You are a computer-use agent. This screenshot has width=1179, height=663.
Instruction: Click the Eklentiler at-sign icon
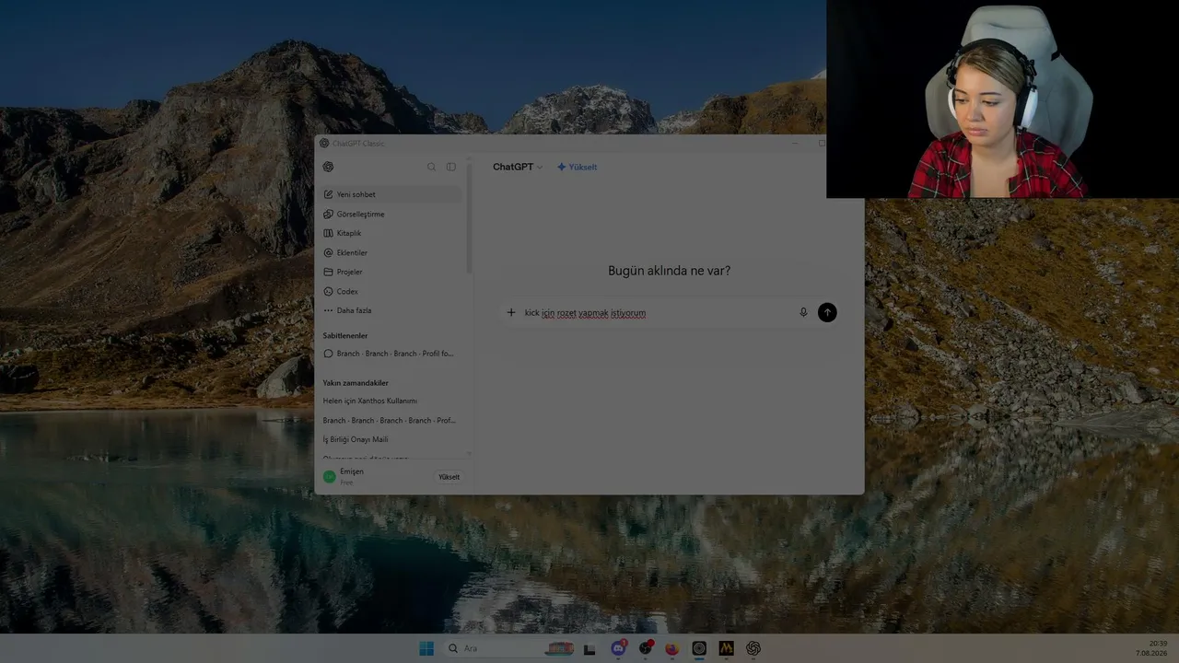[x=328, y=252]
